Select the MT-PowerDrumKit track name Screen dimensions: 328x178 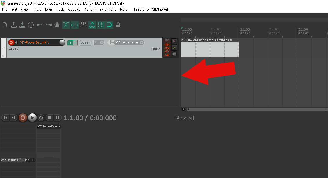34,42
